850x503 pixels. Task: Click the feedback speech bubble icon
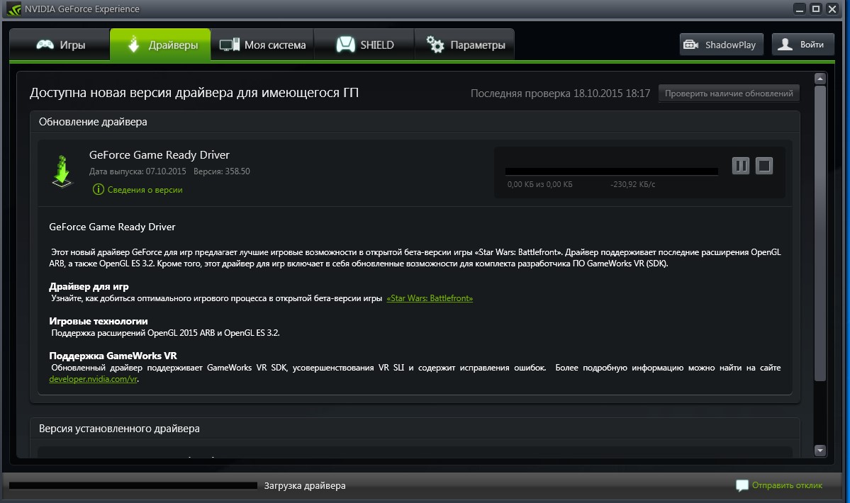(742, 486)
